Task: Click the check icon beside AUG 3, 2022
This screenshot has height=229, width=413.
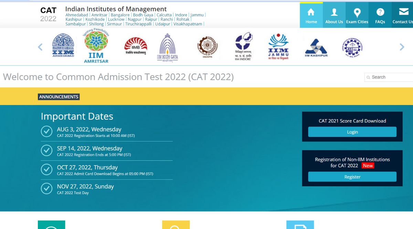Action: point(46,131)
